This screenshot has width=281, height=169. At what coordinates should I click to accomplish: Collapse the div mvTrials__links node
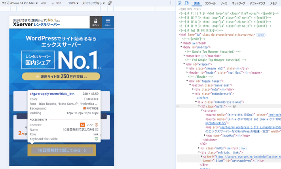pos(199,152)
